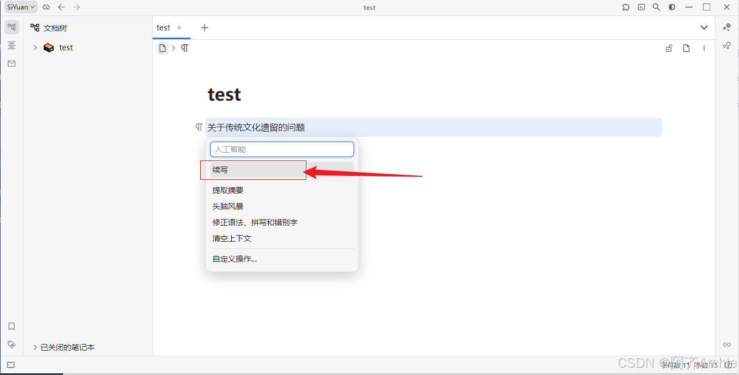Image resolution: width=739 pixels, height=375 pixels.
Task: Open the global graph icon
Action: pos(727,45)
